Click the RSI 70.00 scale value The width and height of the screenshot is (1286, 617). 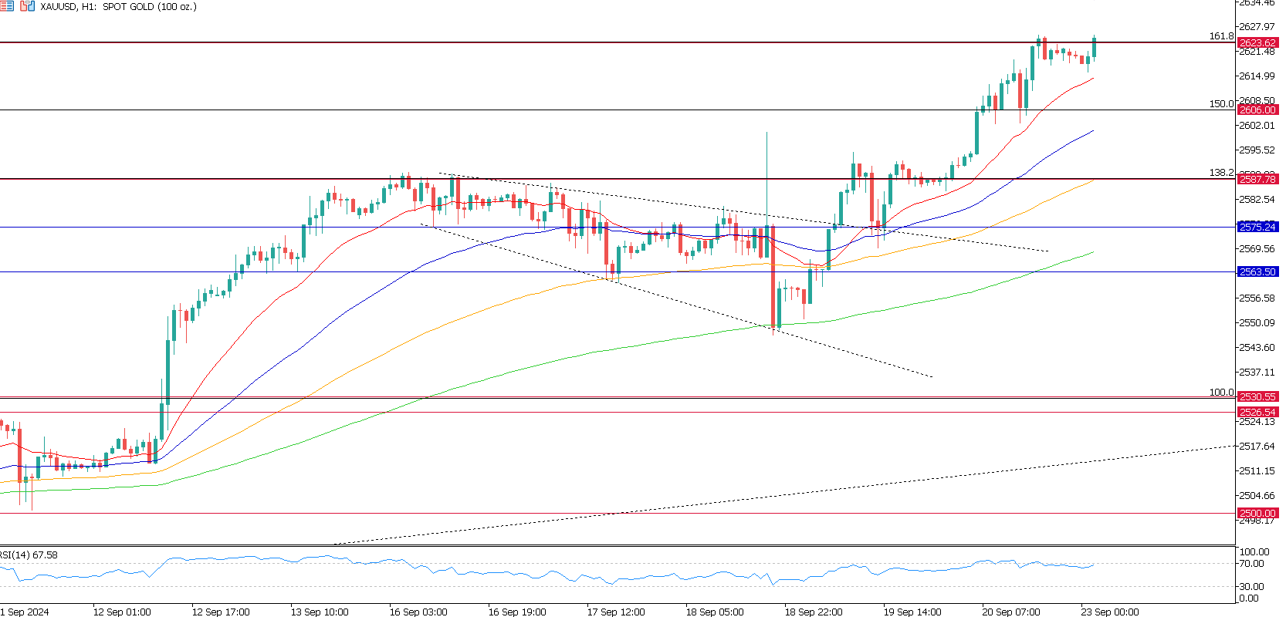(x=1251, y=564)
